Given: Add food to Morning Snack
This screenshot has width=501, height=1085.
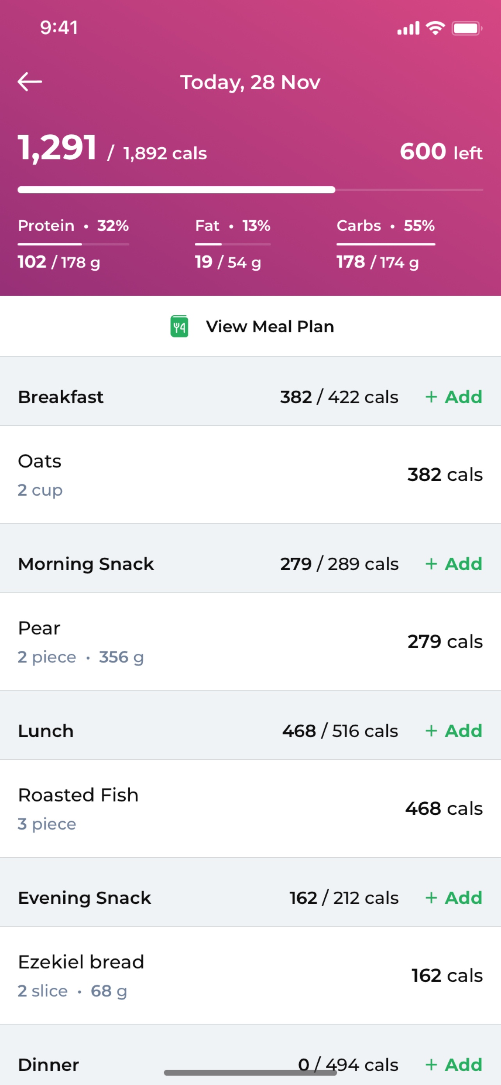Looking at the screenshot, I should (x=453, y=564).
